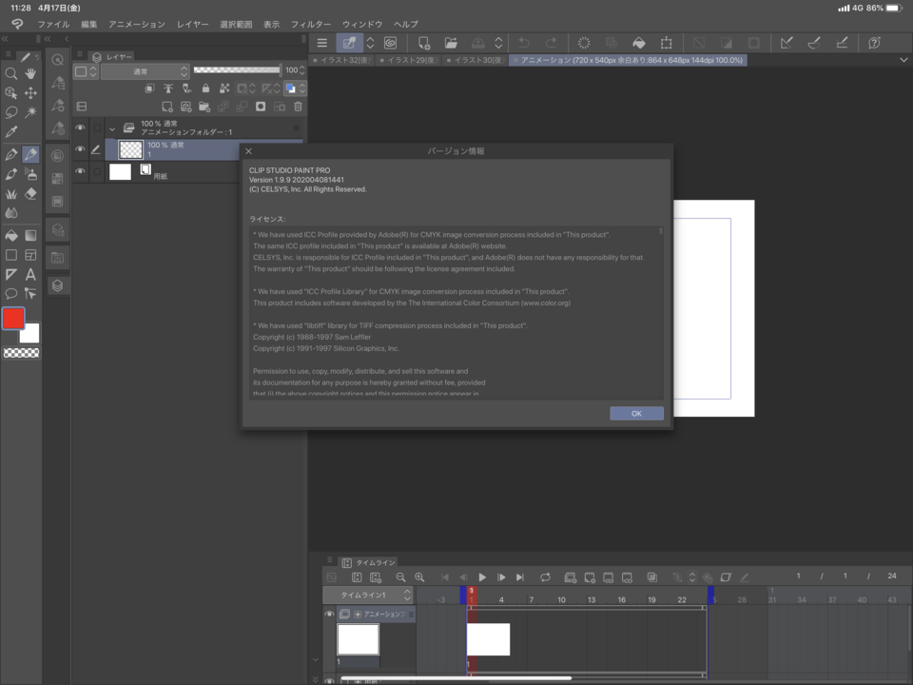
Task: Hide the 用紙 paper layer
Action: [80, 171]
